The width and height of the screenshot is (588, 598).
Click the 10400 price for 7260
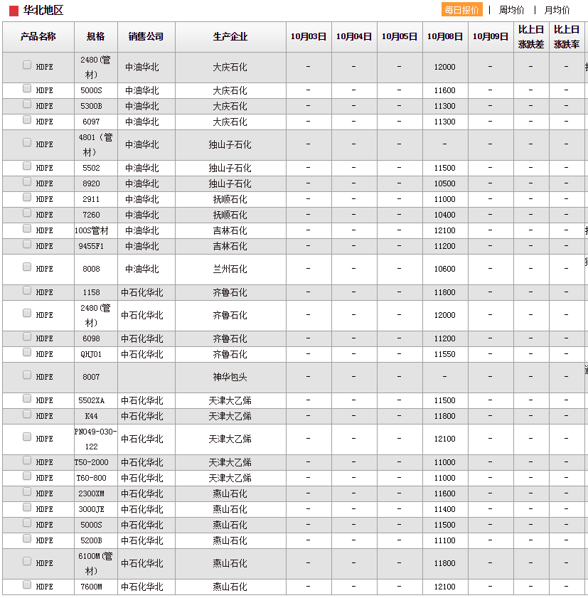pos(444,215)
